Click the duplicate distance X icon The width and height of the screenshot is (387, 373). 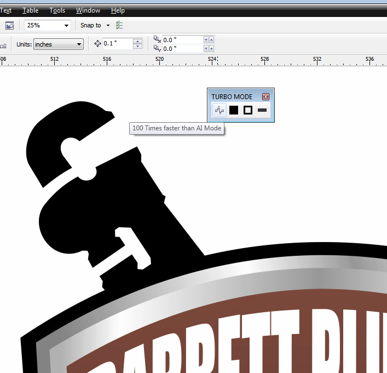[x=157, y=39]
